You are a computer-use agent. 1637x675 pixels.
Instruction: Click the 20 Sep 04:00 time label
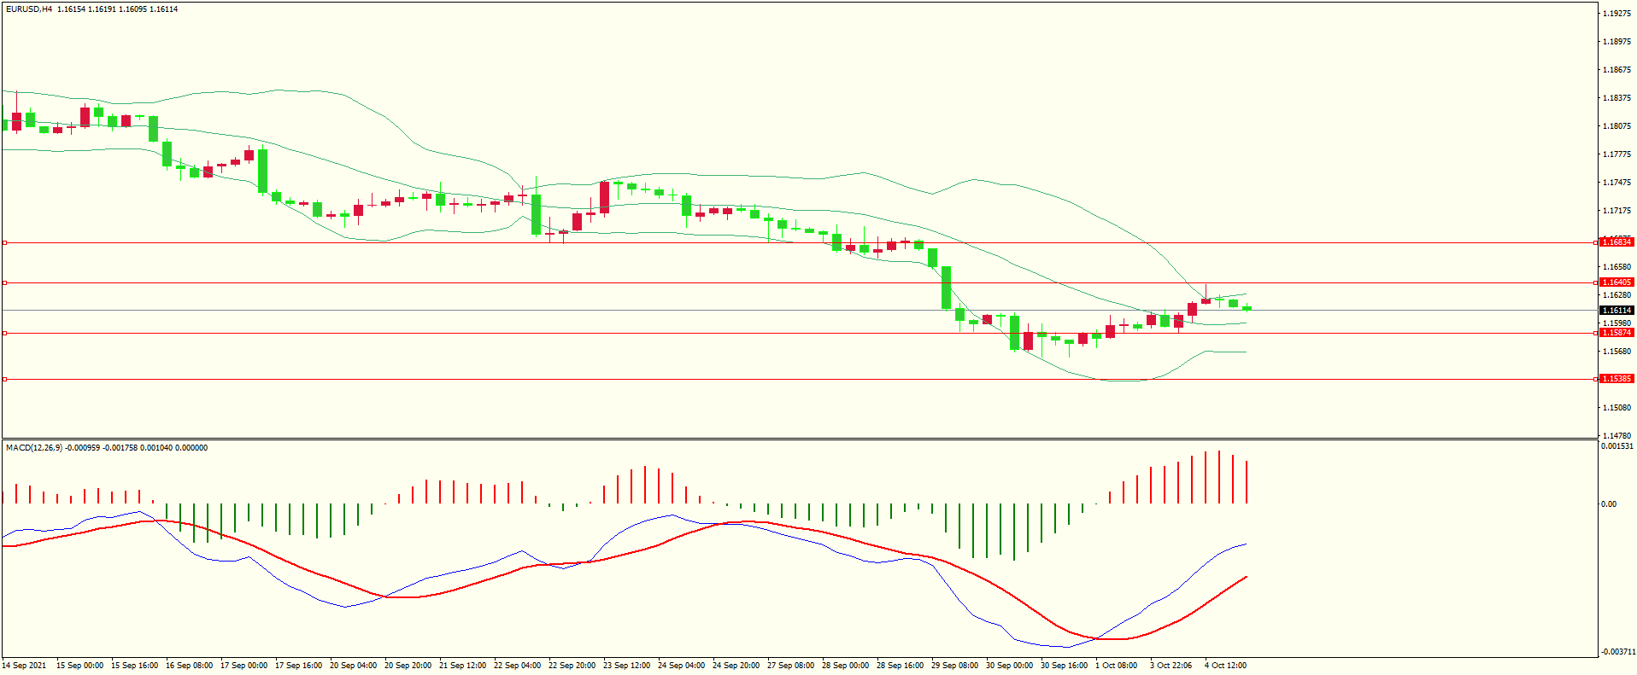click(x=353, y=666)
